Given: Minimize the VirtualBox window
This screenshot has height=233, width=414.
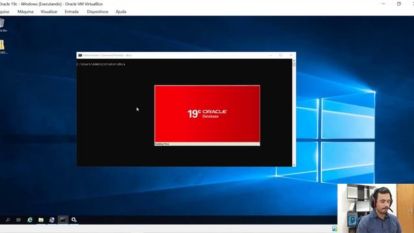Looking at the screenshot, I should click(384, 4).
